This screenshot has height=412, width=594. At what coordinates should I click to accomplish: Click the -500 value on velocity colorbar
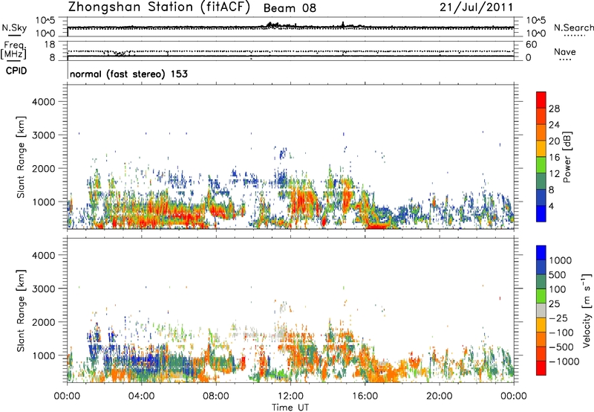tap(561, 347)
